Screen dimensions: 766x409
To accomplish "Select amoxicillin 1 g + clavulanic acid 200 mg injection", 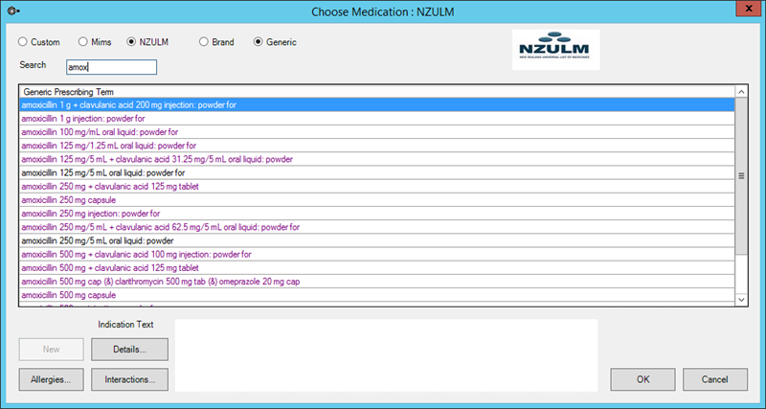I will click(377, 105).
